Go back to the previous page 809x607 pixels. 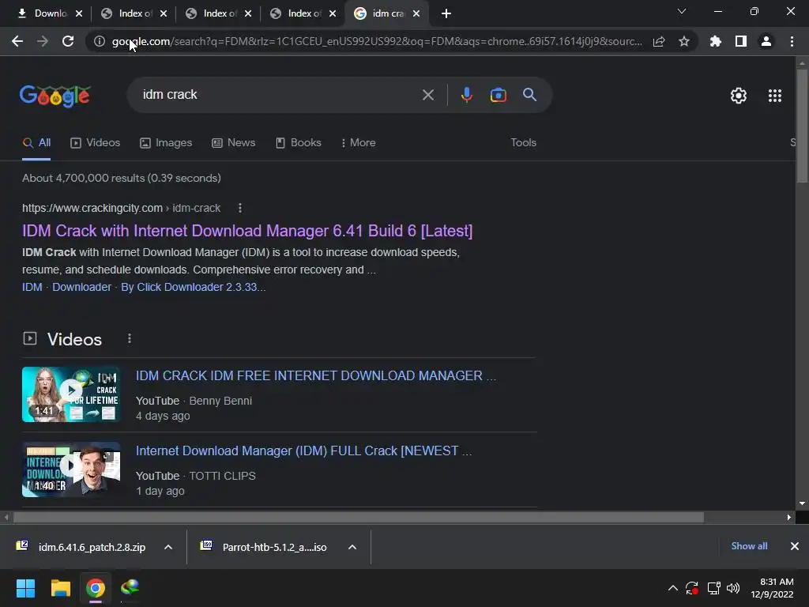(17, 41)
